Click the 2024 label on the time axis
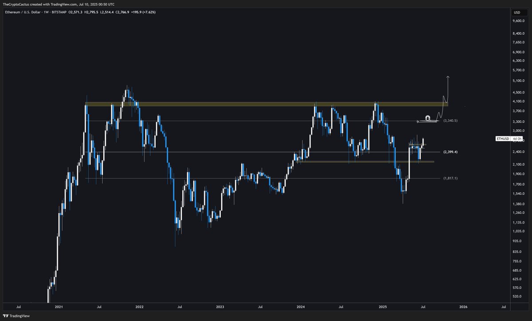 point(301,306)
